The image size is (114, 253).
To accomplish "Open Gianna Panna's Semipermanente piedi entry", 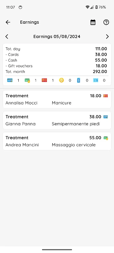I will 57,120.
